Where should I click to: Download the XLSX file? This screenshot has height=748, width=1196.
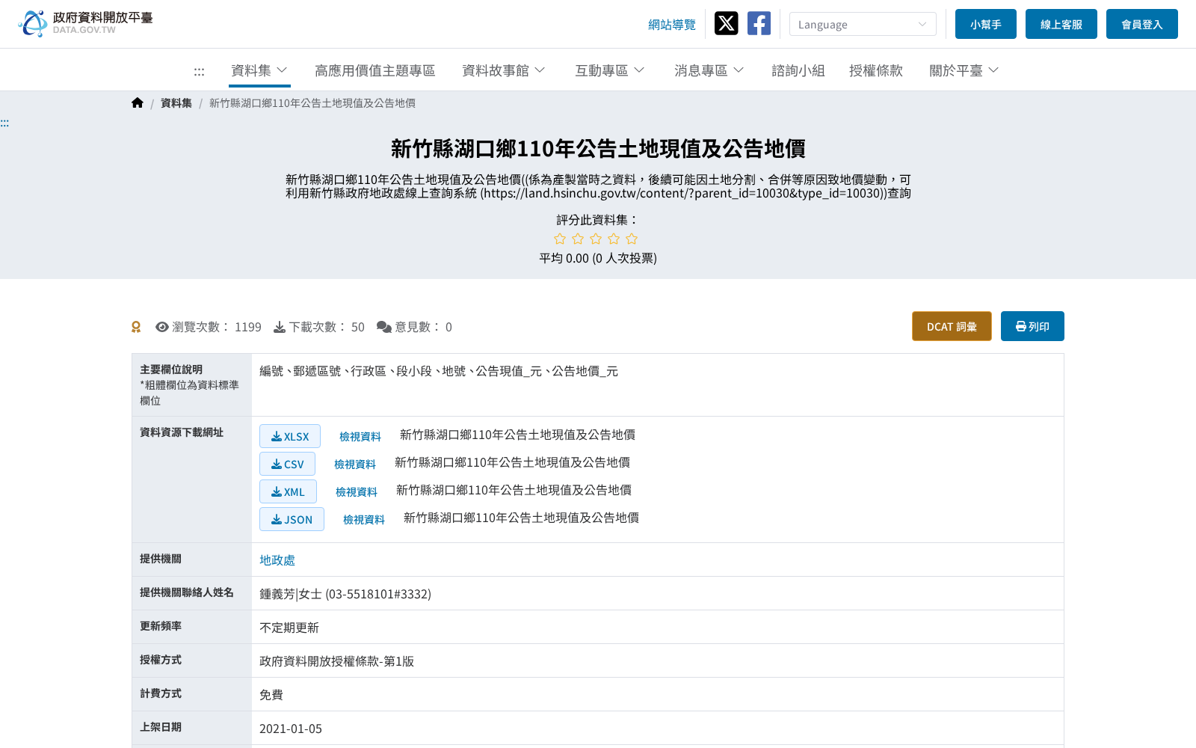click(290, 436)
